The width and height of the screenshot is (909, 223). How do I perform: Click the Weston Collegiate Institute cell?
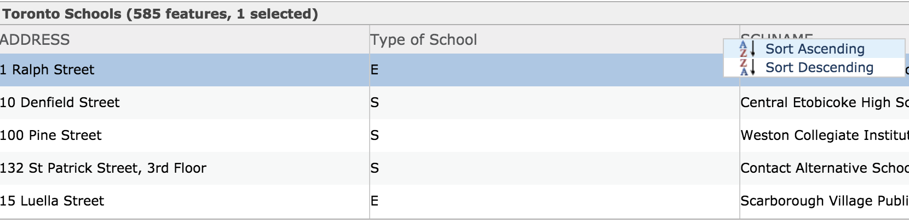(x=824, y=135)
